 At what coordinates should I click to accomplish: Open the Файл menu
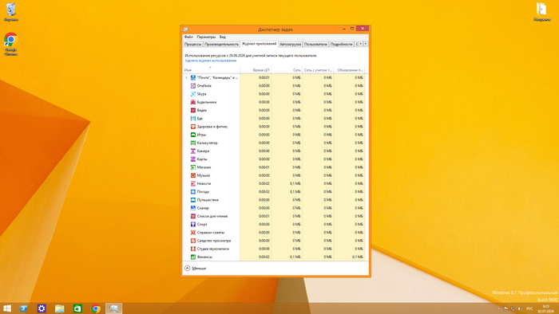coord(188,37)
